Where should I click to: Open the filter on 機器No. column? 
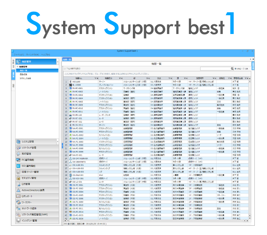[x=96, y=78]
